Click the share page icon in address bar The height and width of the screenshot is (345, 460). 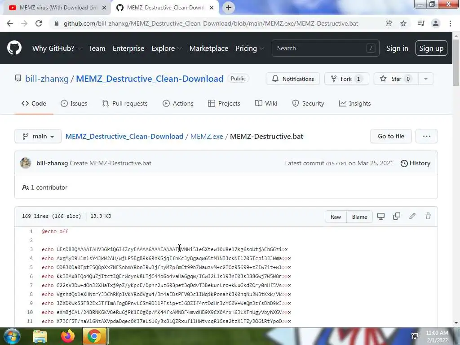point(389,23)
